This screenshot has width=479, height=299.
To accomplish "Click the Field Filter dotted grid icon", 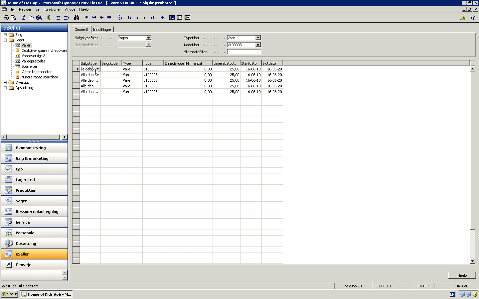I will point(86,18).
